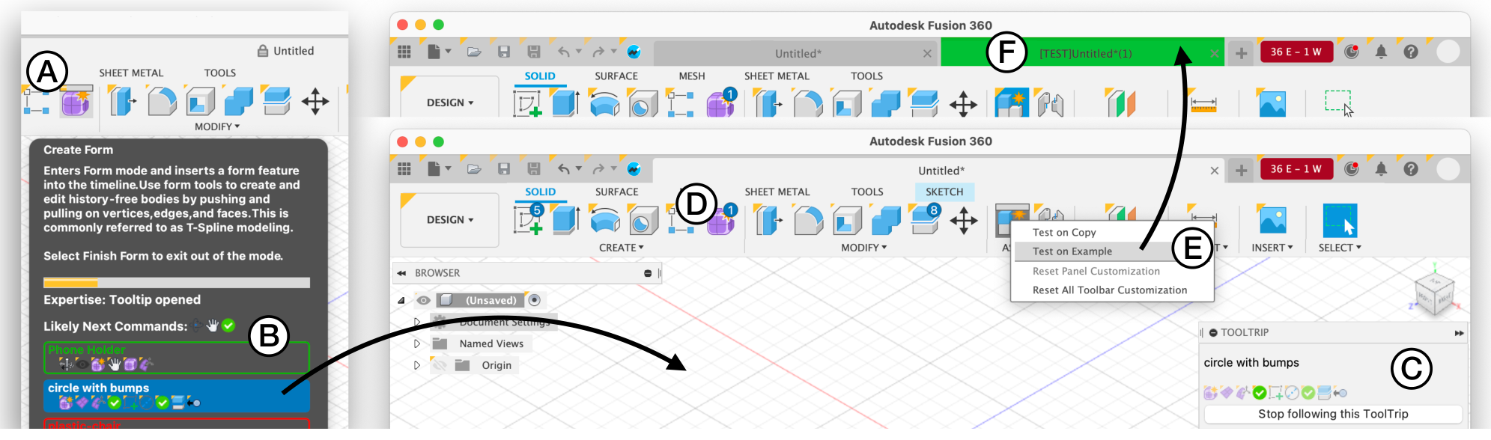Click Measure ruler icon in top window
The width and height of the screenshot is (1491, 440).
[x=1203, y=105]
